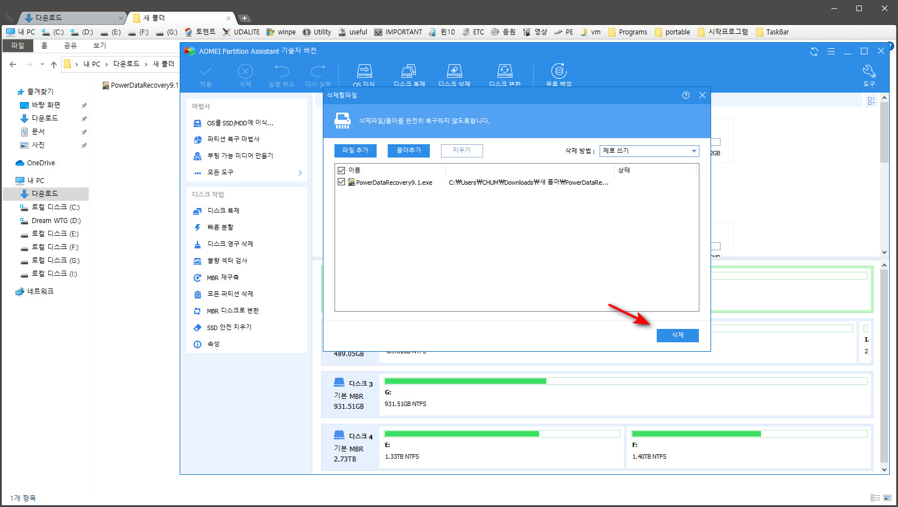Go up one folder in Explorer
898x507 pixels.
[54, 64]
